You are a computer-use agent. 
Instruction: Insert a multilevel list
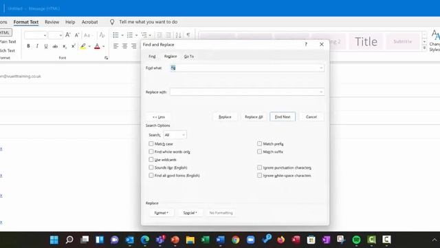coord(144,35)
